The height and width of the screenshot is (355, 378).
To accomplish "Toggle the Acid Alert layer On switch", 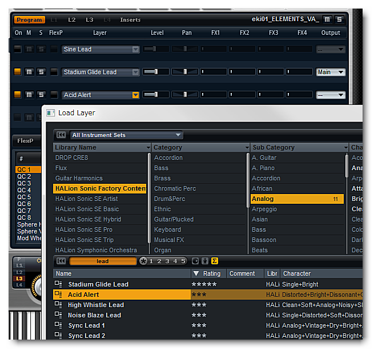I will (x=17, y=95).
